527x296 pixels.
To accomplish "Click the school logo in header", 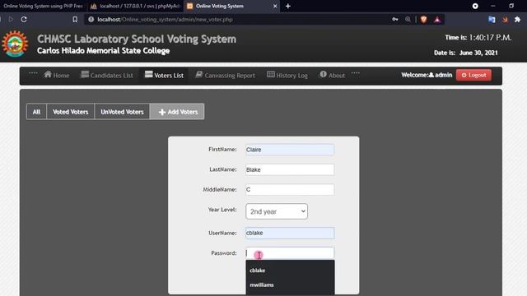I will (15, 44).
